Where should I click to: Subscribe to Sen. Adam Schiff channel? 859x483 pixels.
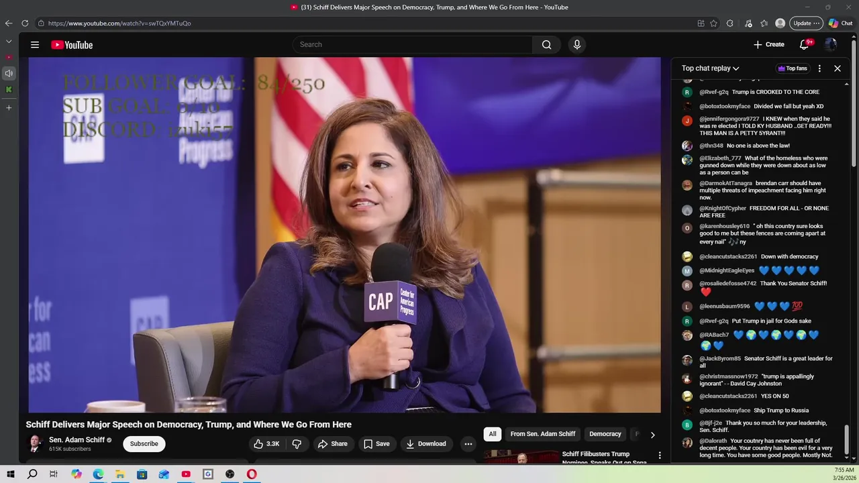tap(144, 444)
